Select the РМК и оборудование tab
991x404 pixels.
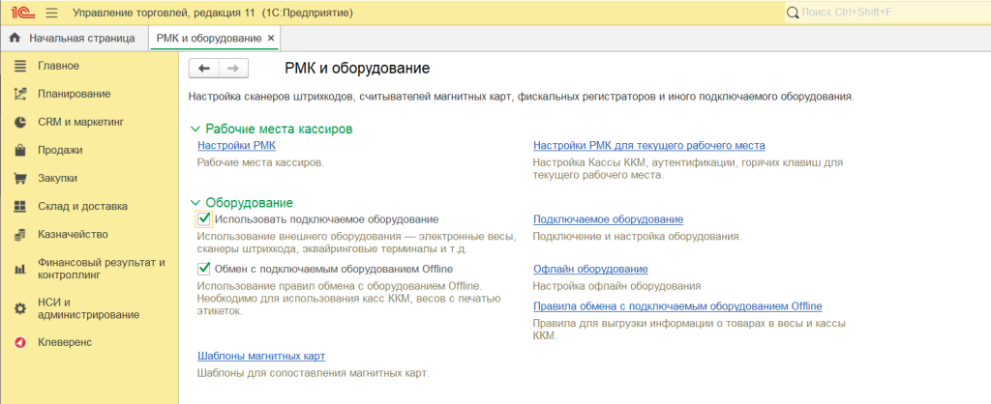pyautogui.click(x=215, y=39)
